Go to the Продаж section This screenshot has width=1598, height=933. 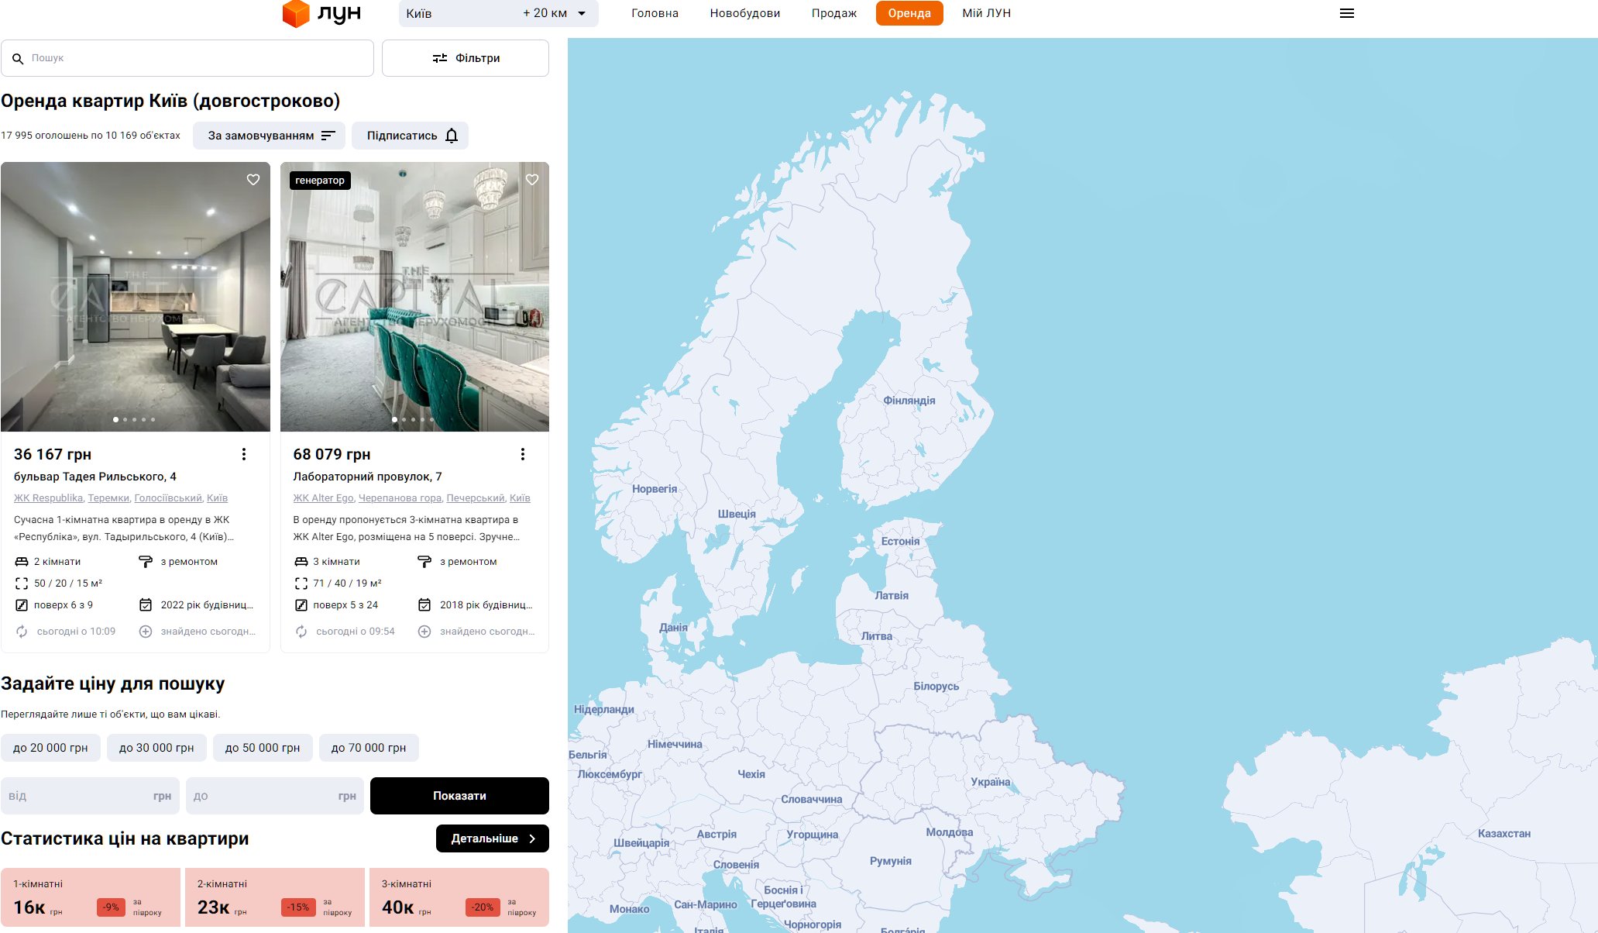pyautogui.click(x=833, y=13)
